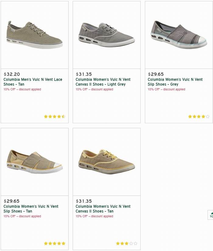Image resolution: width=213 pixels, height=251 pixels.
Task: Open Columbia Women's Canvas II Shoes - Light Grey link
Action: [103, 82]
